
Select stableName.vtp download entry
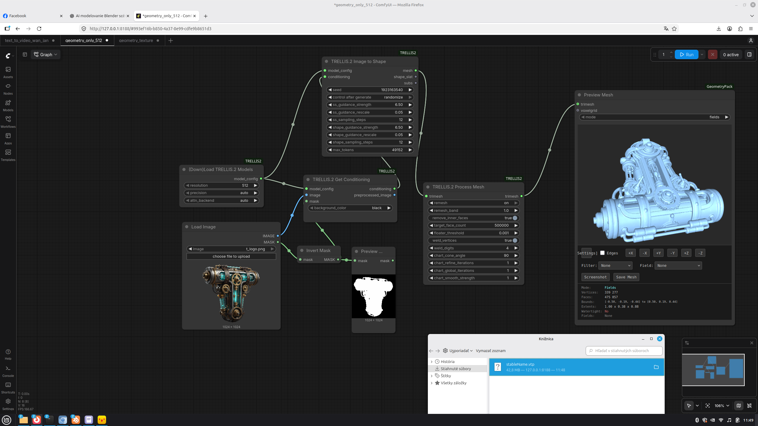point(576,367)
